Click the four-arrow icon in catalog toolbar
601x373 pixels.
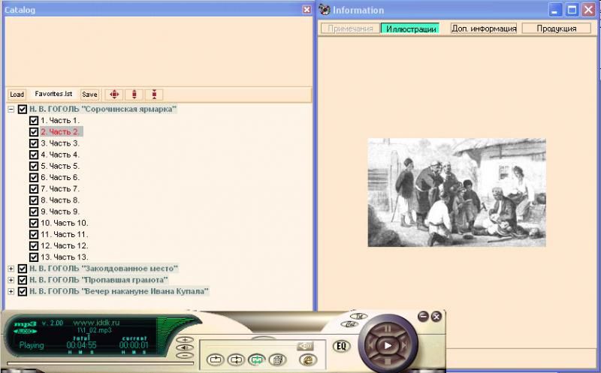point(114,95)
